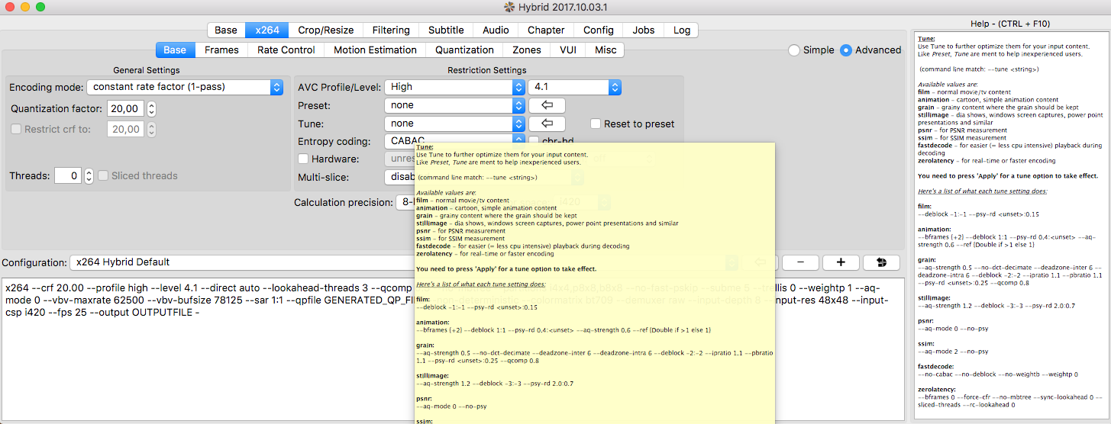Click the arrow button next to Preset
Screen dimensions: 1111x424
point(547,105)
